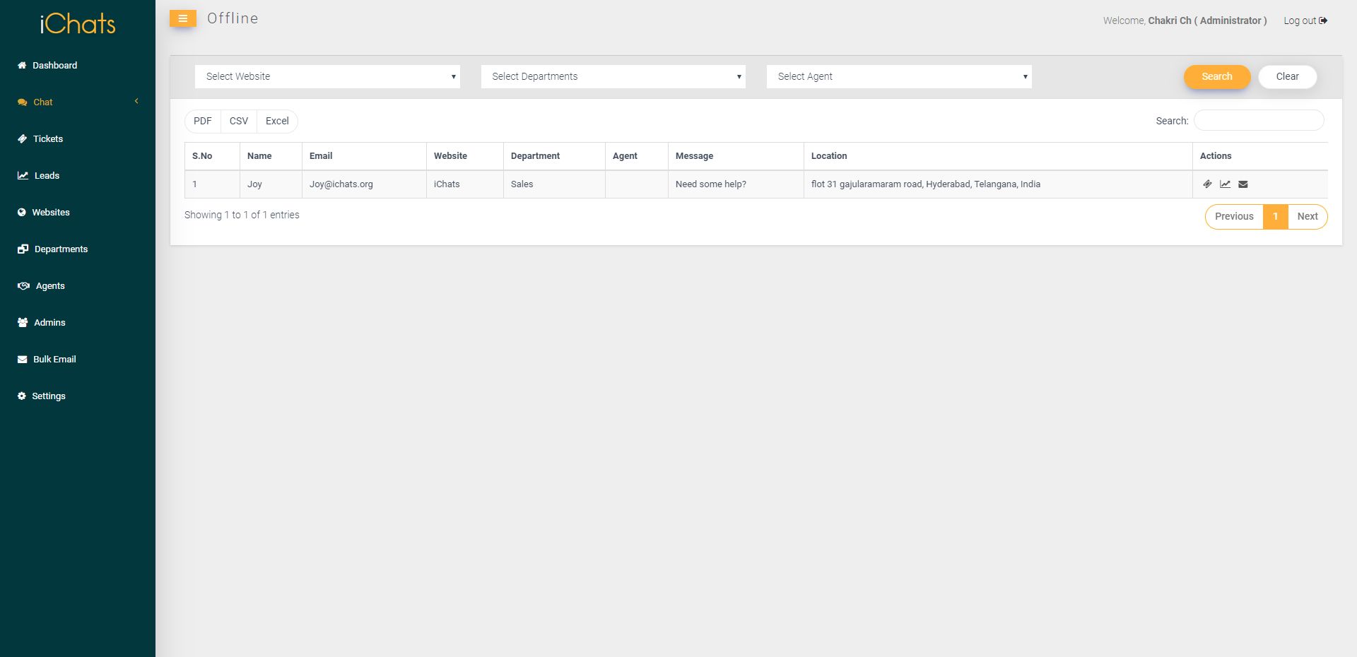Open the Select Website dropdown
Viewport: 1357px width, 657px height.
[327, 76]
